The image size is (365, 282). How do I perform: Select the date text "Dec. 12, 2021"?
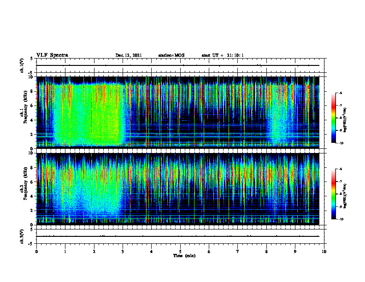pyautogui.click(x=129, y=55)
